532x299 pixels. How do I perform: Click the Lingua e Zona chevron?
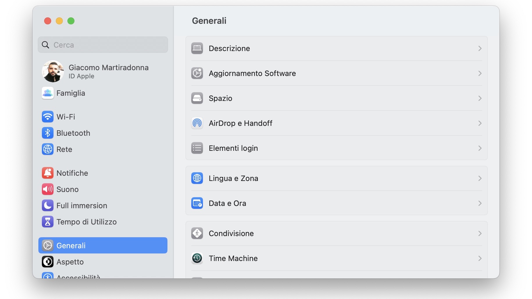[480, 178]
